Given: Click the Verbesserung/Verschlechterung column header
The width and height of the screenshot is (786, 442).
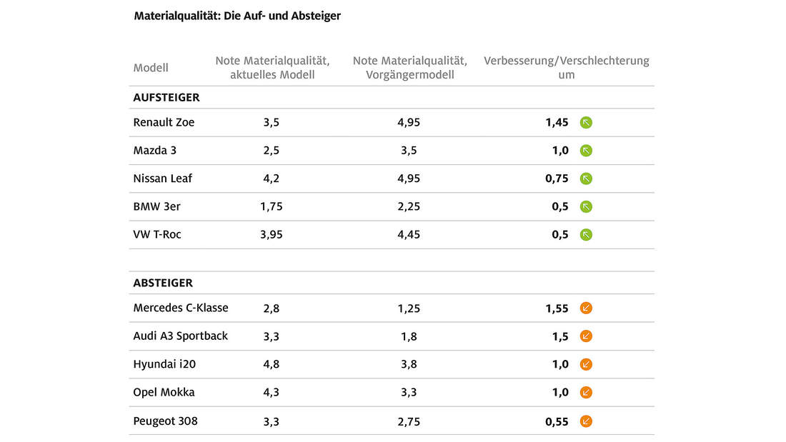Looking at the screenshot, I should 566,67.
